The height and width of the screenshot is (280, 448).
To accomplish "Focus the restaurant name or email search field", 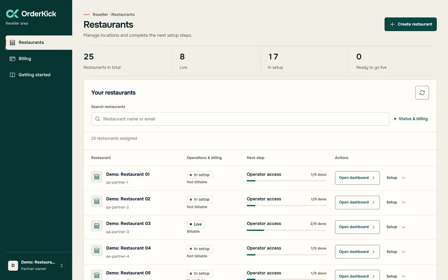I will pos(240,119).
